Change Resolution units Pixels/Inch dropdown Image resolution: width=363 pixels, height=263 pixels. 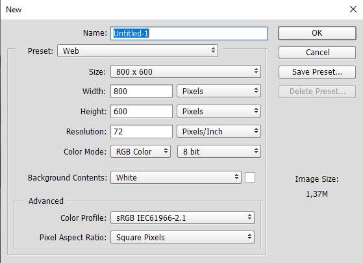(x=219, y=131)
